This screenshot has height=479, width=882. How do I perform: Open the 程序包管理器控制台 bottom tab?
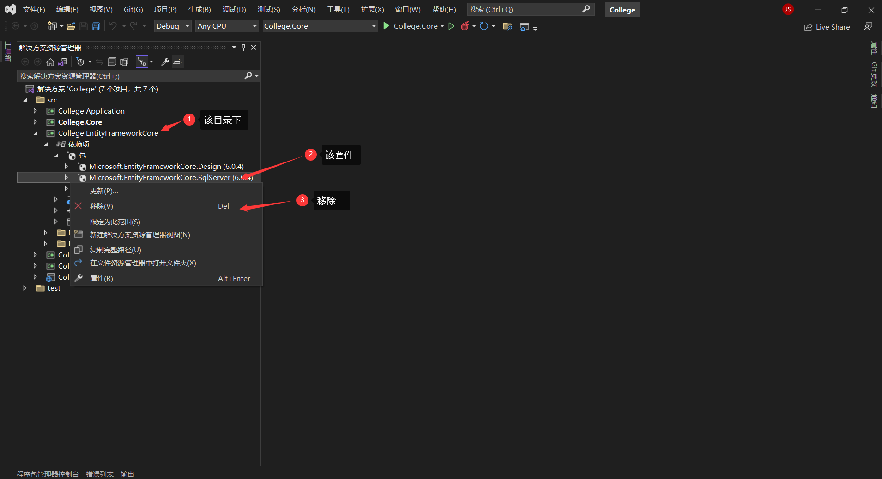48,474
